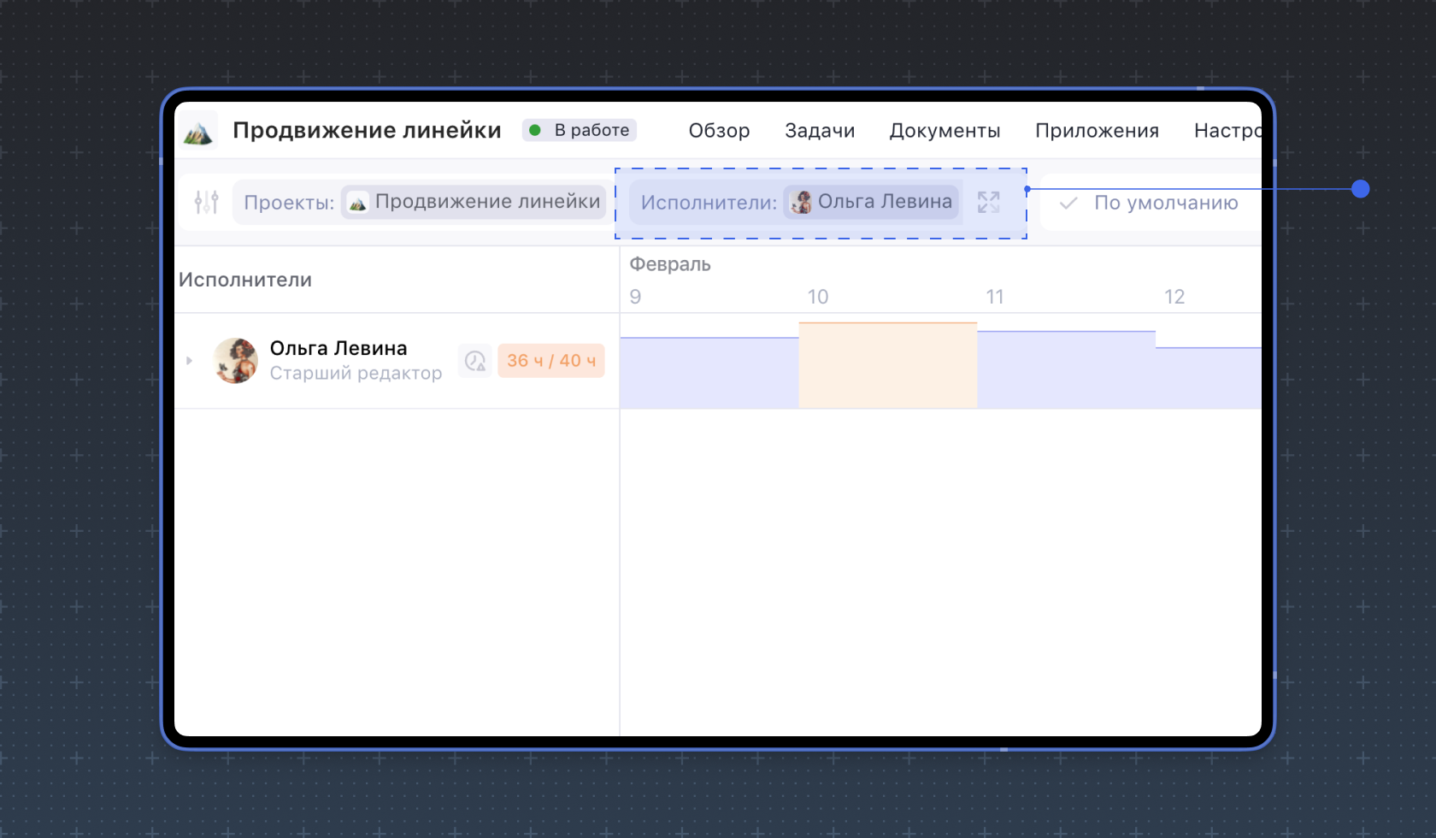Image resolution: width=1436 pixels, height=838 pixels.
Task: Click the green В работе status badge
Action: [x=580, y=130]
